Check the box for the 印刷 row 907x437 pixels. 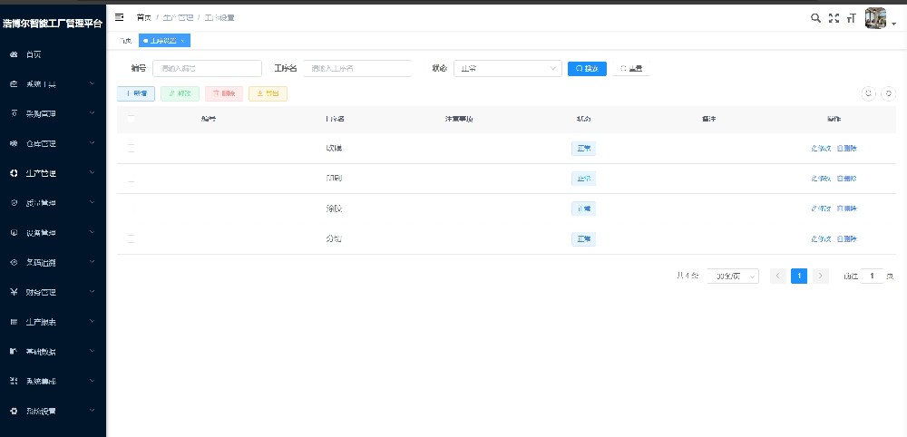pyautogui.click(x=132, y=179)
